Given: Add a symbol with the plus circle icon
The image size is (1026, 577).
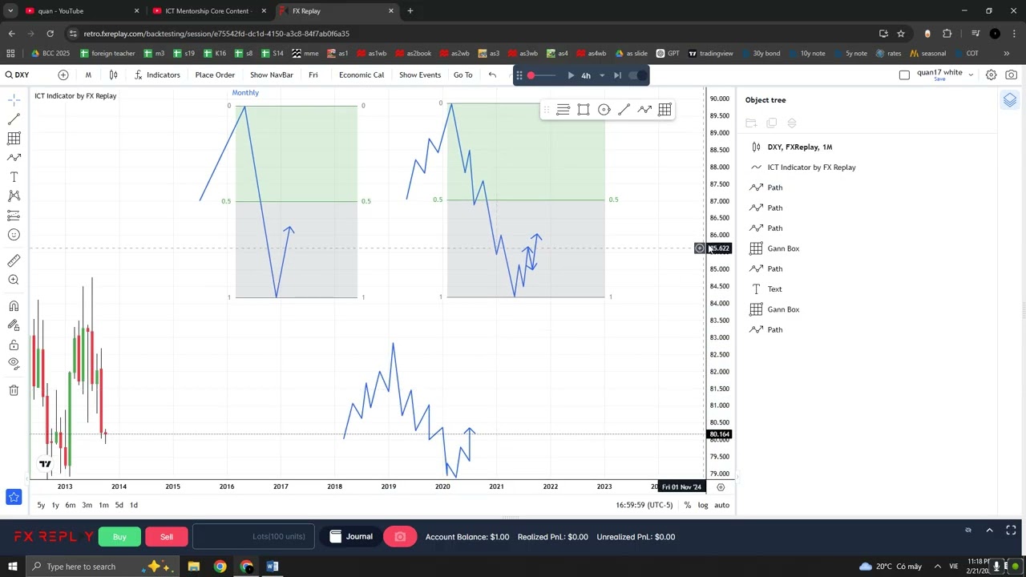Looking at the screenshot, I should pyautogui.click(x=63, y=75).
